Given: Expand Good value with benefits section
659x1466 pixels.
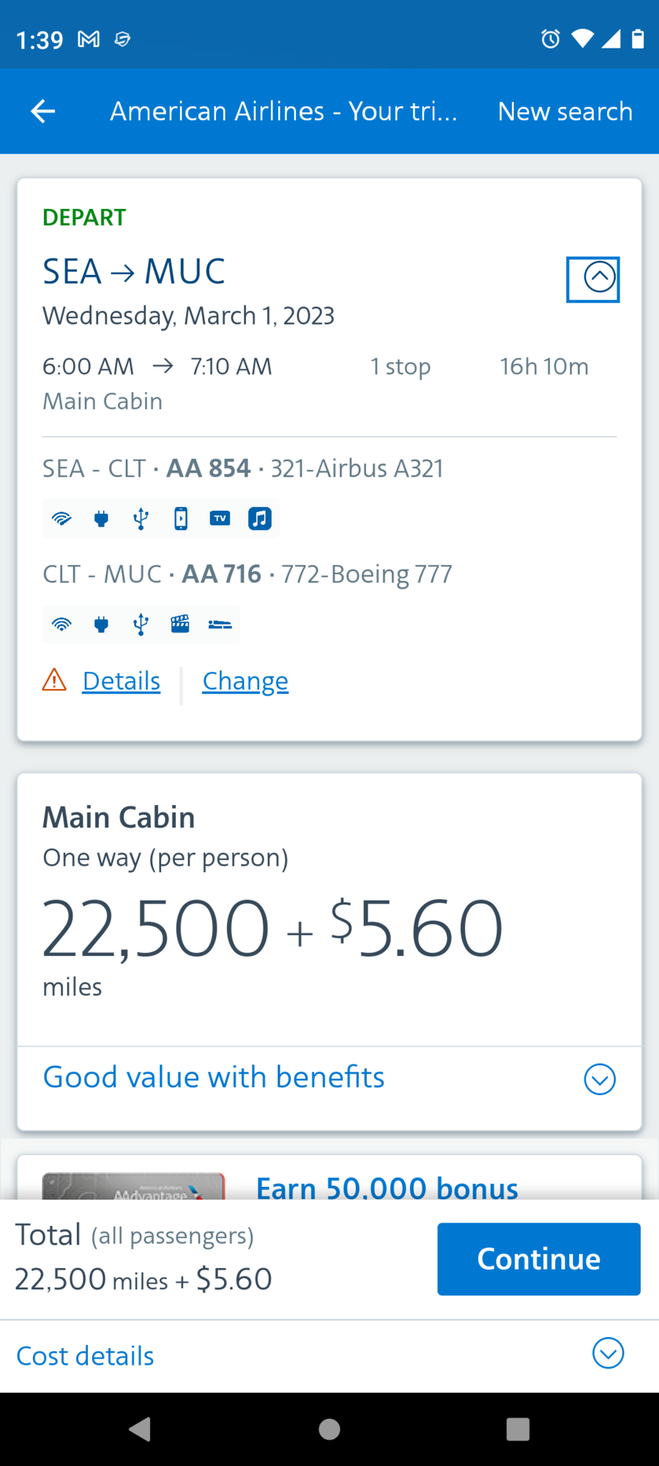Looking at the screenshot, I should [599, 1079].
